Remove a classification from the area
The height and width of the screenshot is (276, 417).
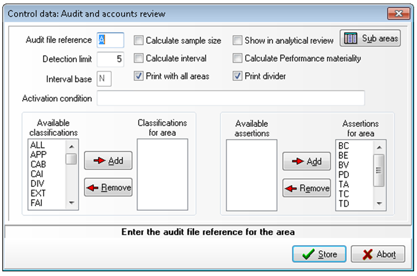[x=108, y=187]
